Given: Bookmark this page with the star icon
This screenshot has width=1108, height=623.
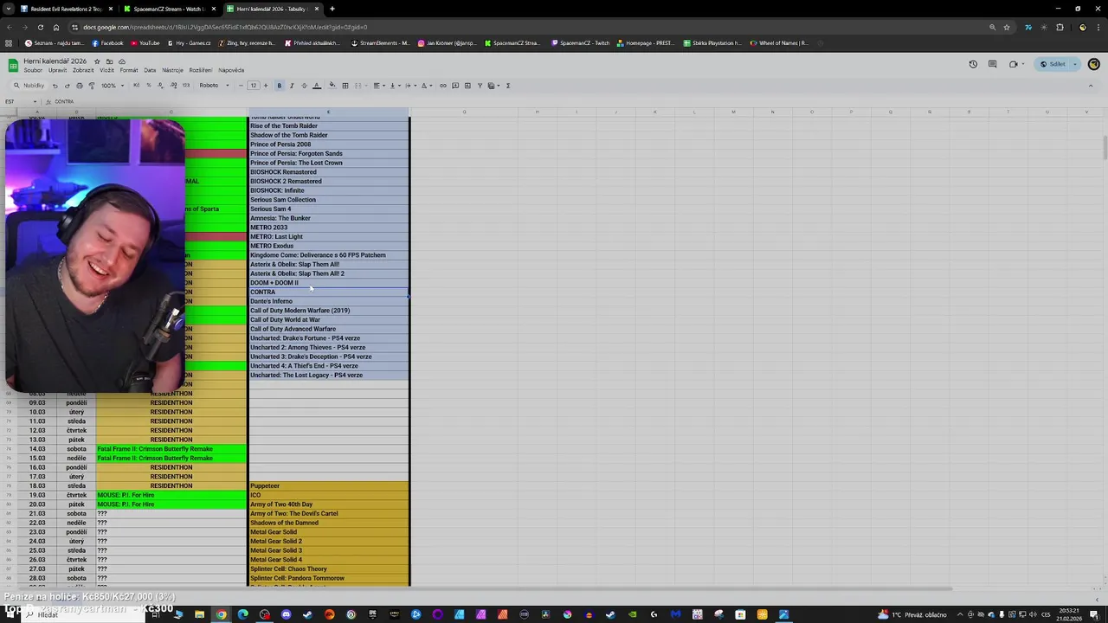Looking at the screenshot, I should [x=1007, y=27].
